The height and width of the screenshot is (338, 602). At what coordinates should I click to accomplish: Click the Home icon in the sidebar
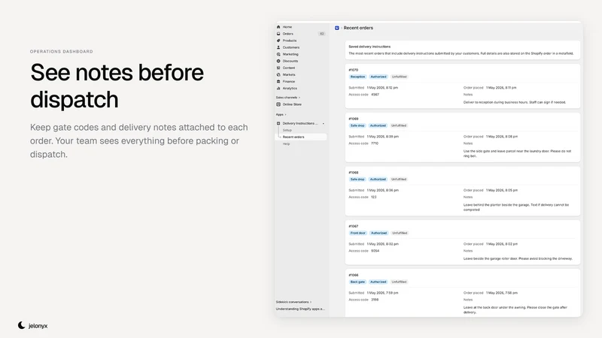[x=278, y=27]
